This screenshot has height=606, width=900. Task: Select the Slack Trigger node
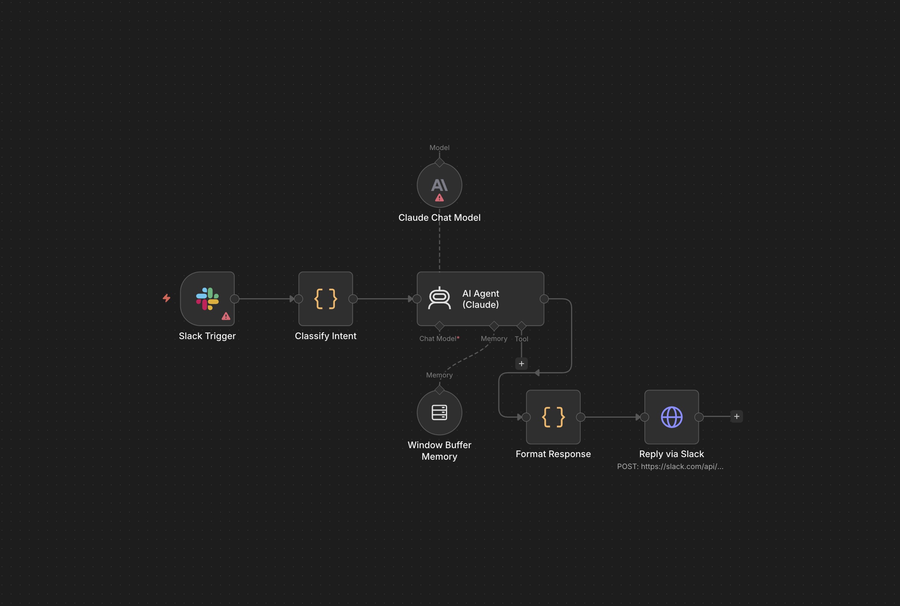[x=207, y=299]
